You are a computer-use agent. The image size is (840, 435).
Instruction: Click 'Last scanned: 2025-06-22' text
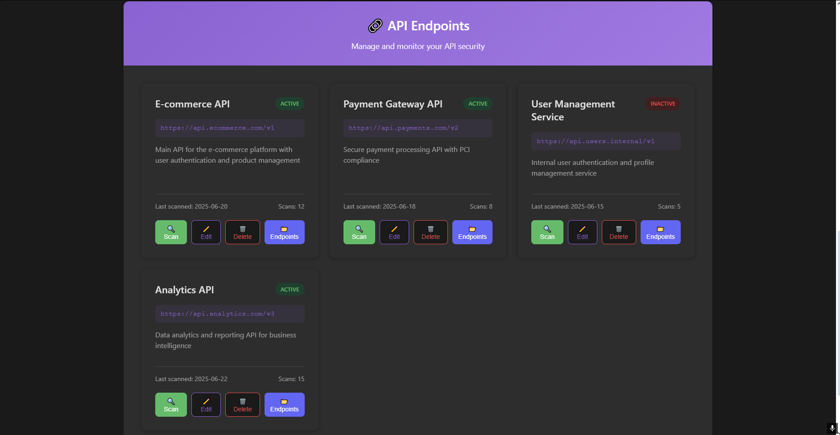[x=191, y=379]
